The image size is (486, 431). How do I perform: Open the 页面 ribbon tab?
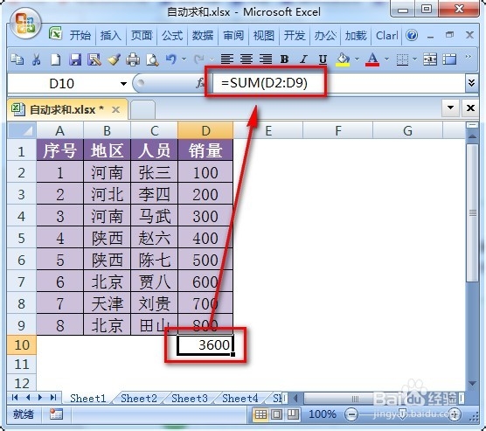(142, 35)
